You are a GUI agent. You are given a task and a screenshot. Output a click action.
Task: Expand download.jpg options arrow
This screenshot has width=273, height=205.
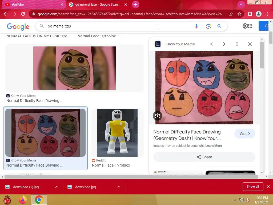pyautogui.click(x=119, y=187)
